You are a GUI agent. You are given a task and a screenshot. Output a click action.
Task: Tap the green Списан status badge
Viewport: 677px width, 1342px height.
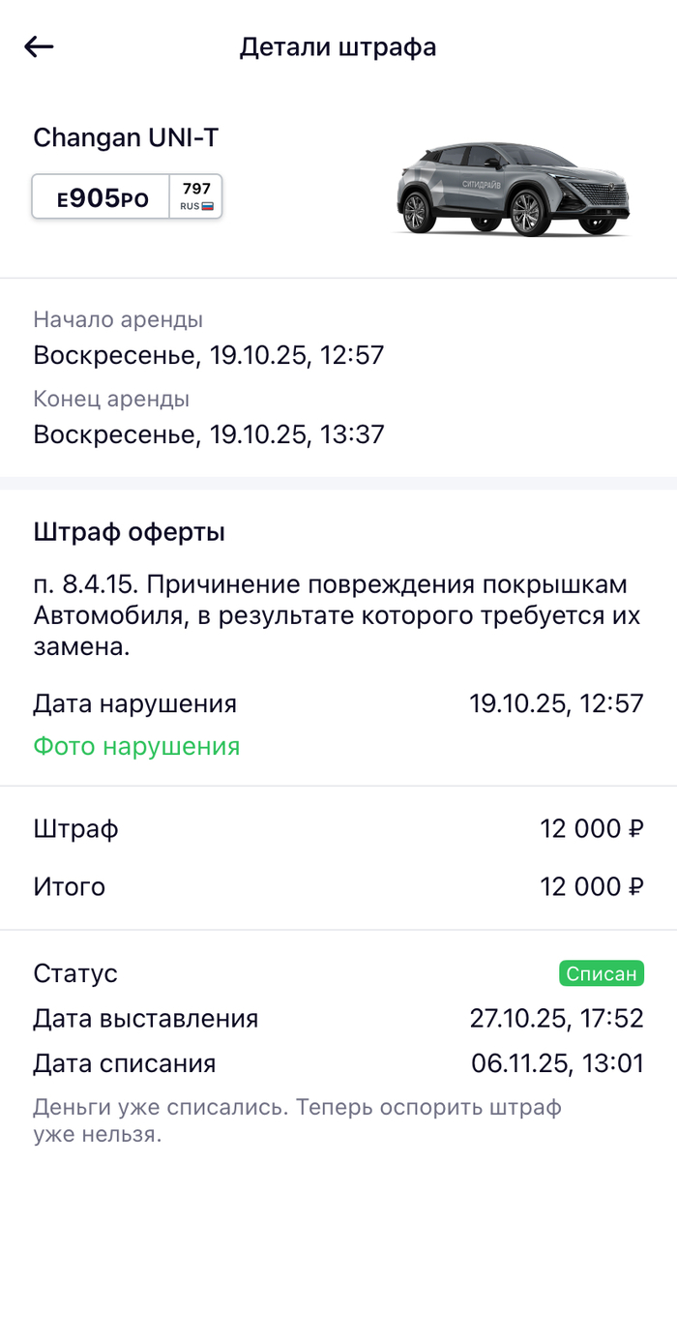tap(601, 973)
